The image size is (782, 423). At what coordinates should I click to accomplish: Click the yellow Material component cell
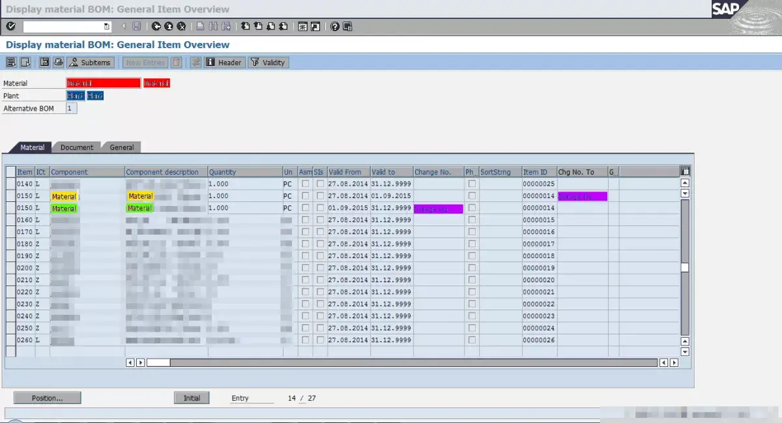pos(64,196)
